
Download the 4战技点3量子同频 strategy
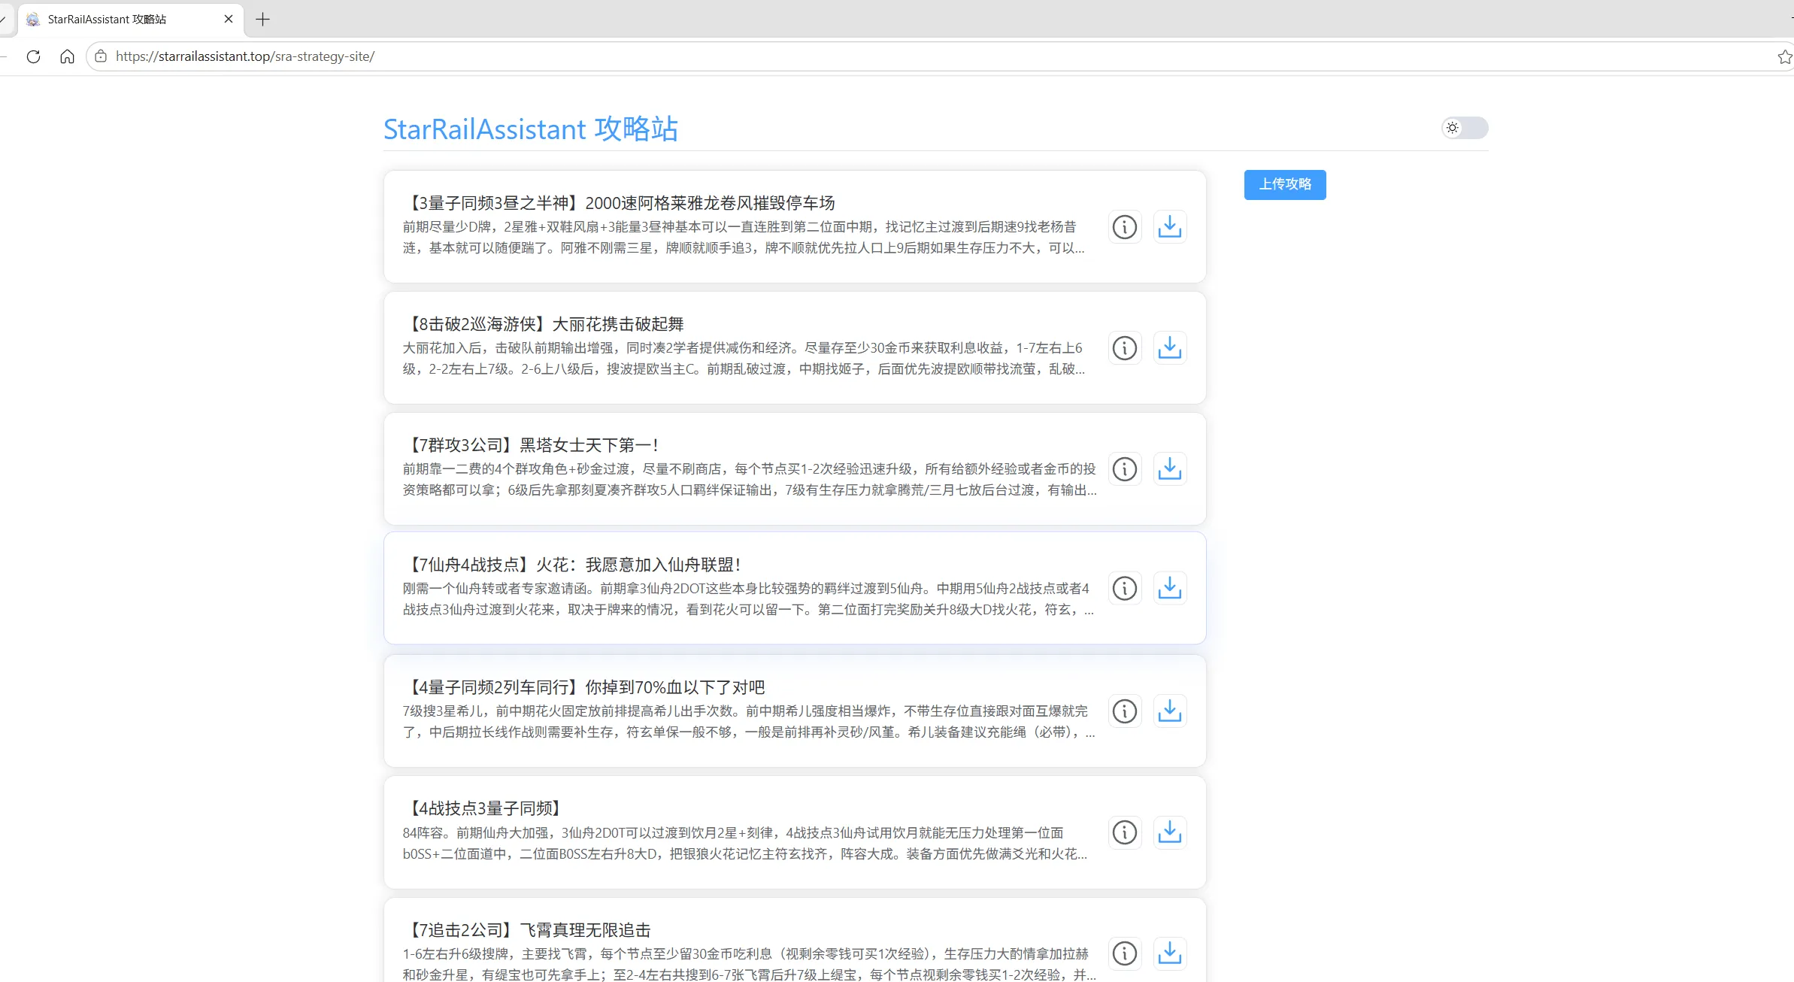click(x=1170, y=832)
